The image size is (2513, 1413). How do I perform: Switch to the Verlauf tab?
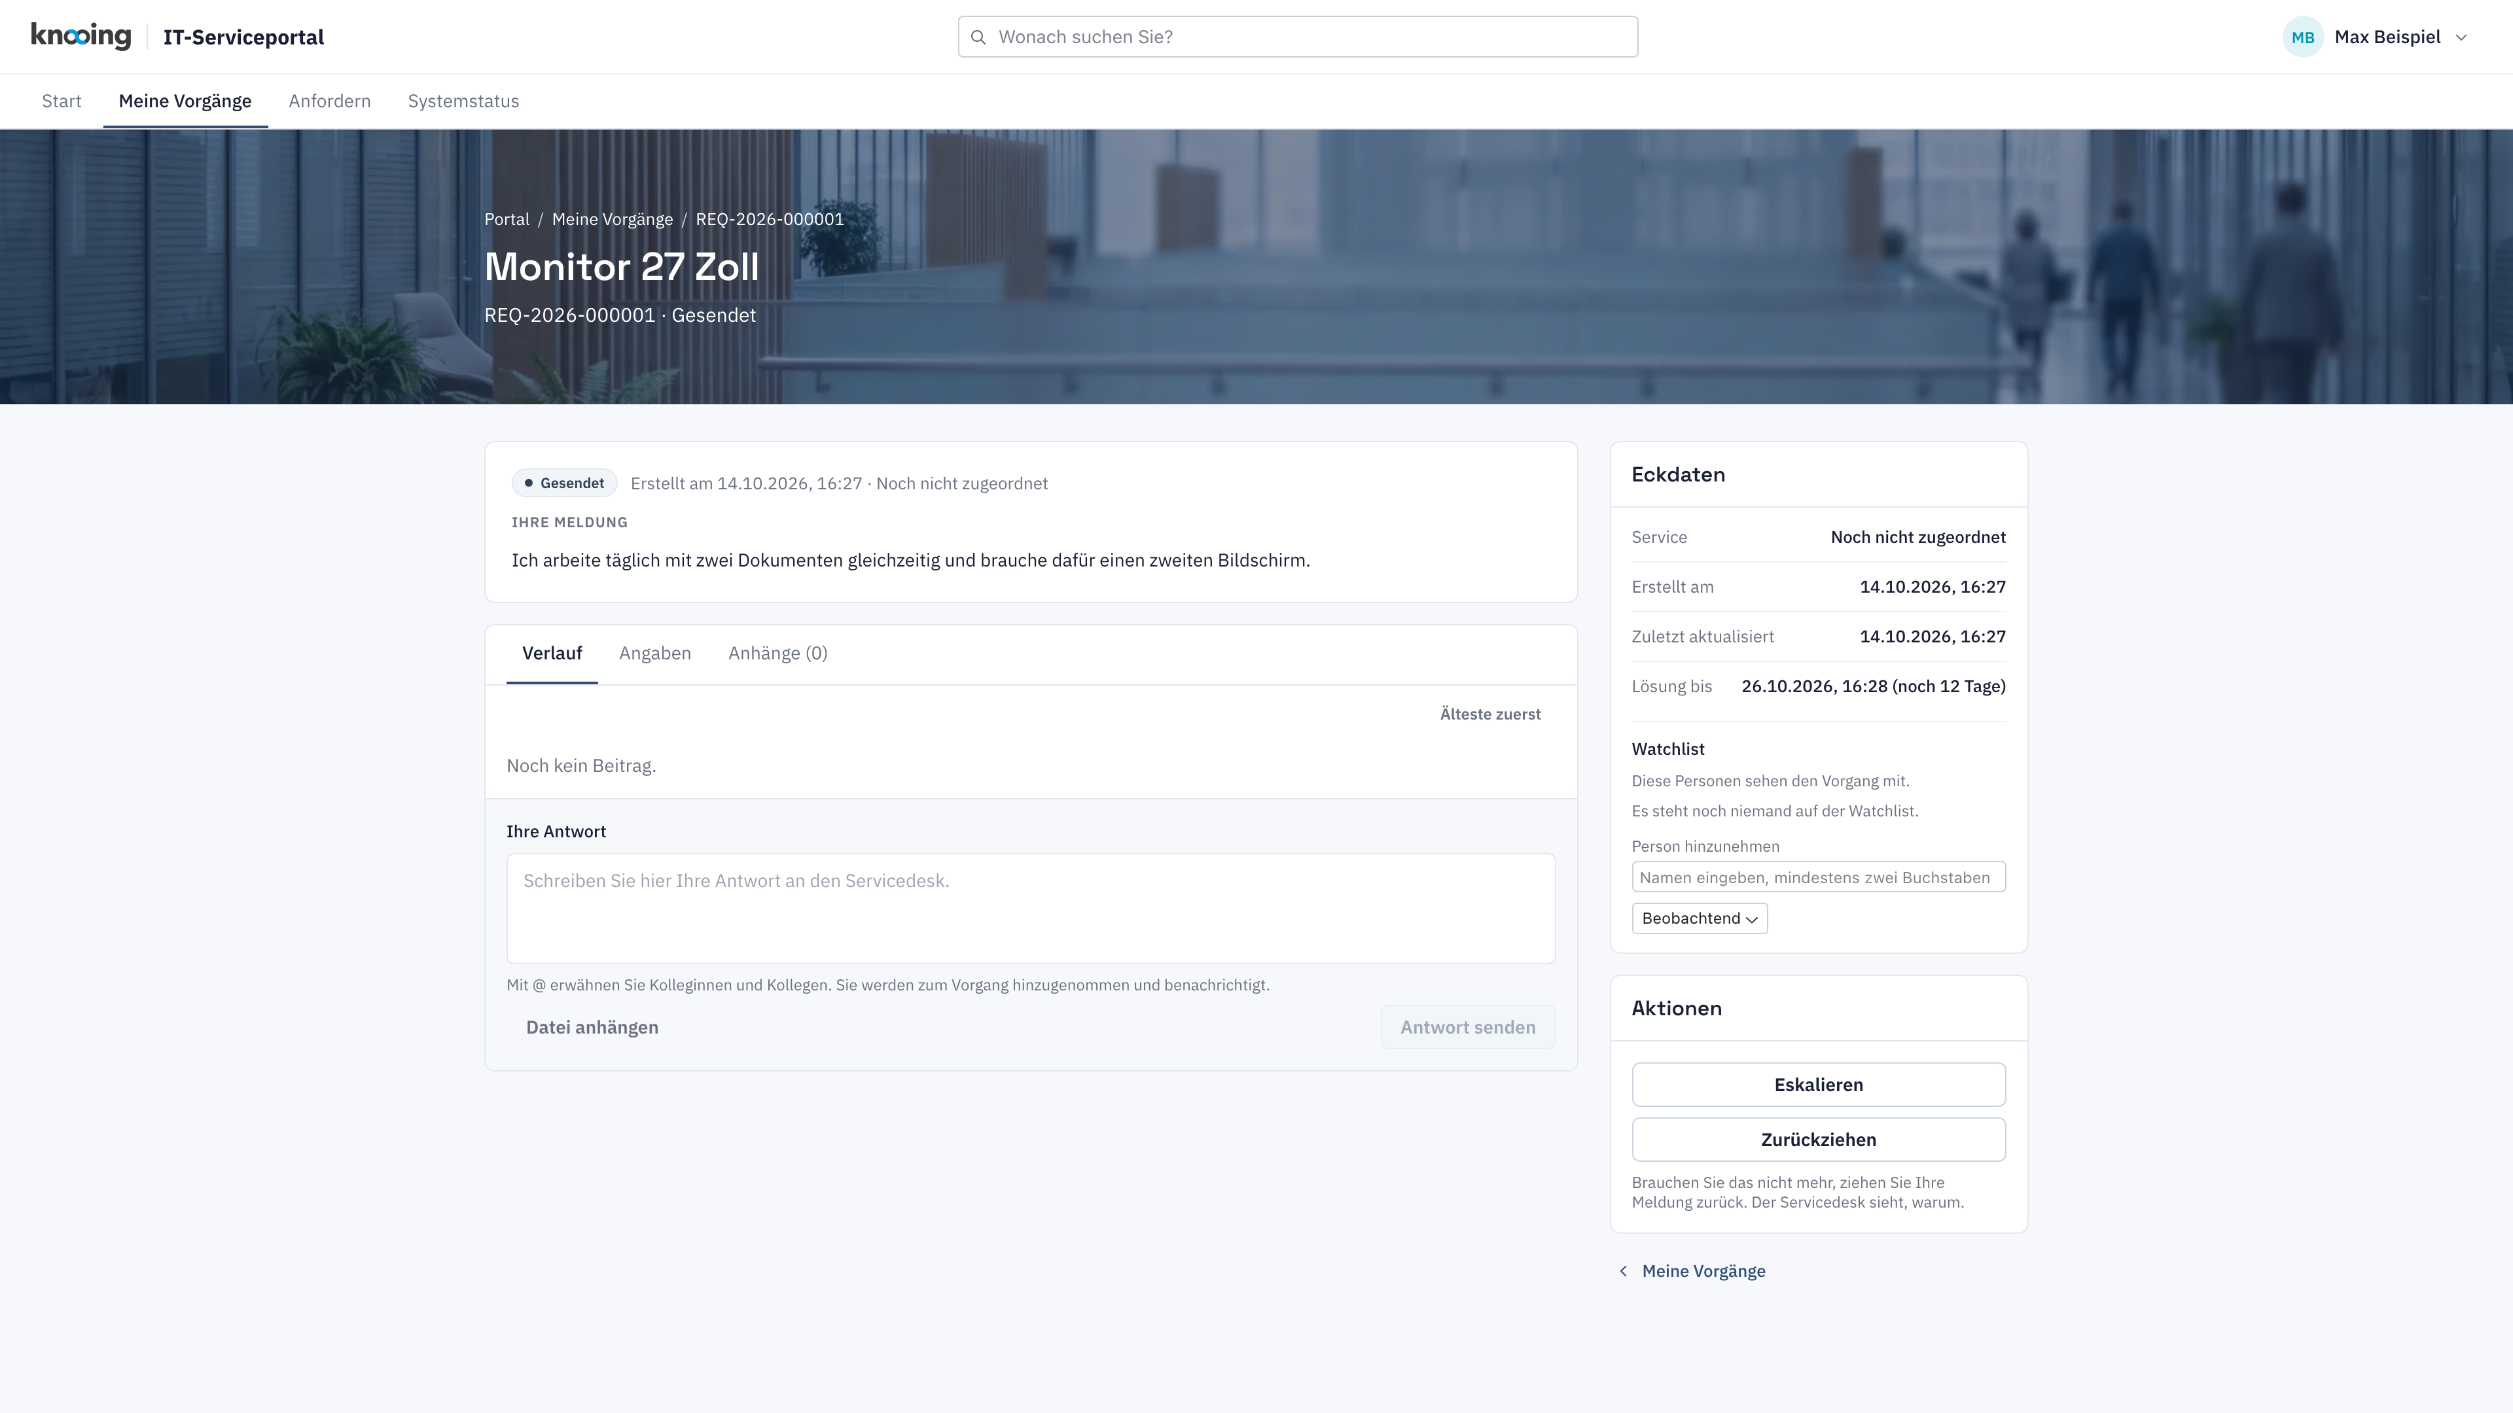coord(552,654)
